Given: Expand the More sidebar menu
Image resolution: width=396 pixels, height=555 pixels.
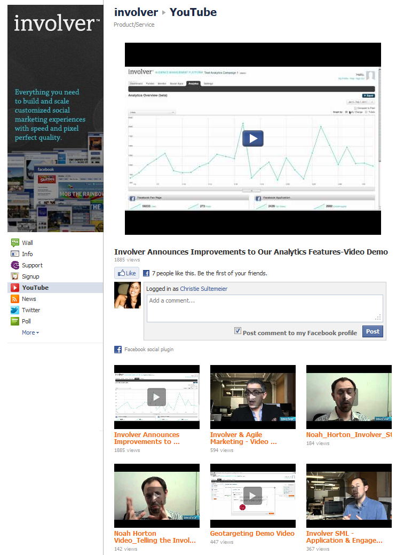Looking at the screenshot, I should coord(30,332).
